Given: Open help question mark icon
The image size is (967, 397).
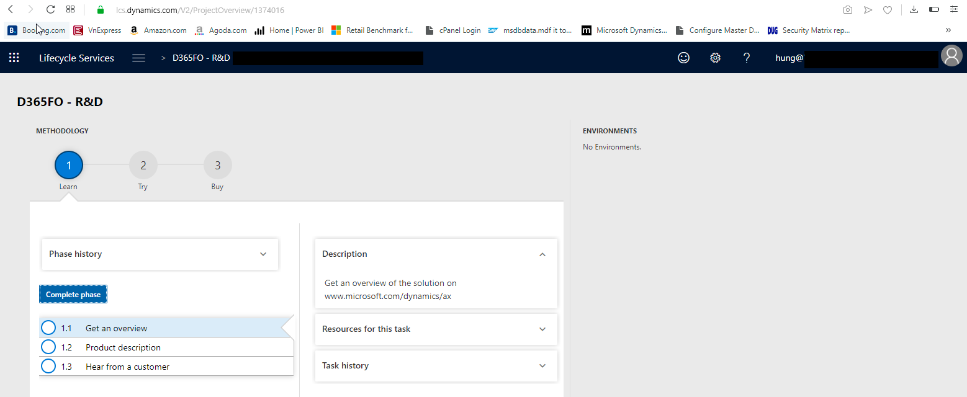Looking at the screenshot, I should [x=747, y=58].
